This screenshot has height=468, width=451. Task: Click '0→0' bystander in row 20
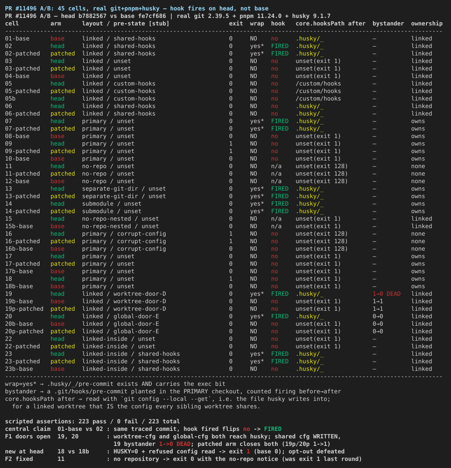tap(378, 316)
